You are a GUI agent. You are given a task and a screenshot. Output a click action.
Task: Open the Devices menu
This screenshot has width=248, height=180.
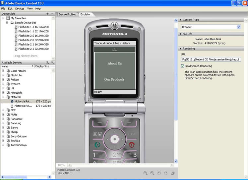(x=20, y=9)
